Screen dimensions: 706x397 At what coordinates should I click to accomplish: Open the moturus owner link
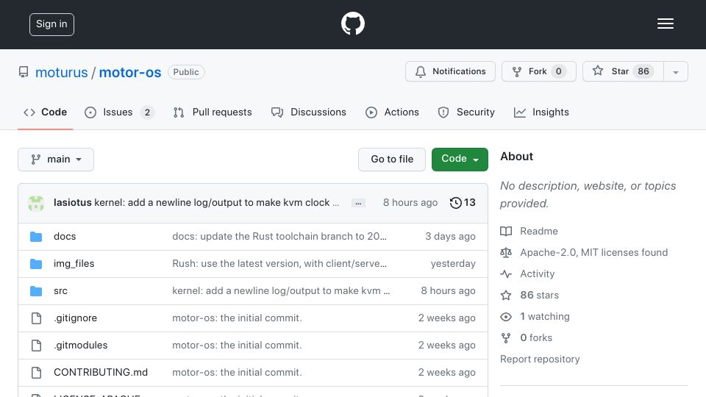tap(61, 73)
